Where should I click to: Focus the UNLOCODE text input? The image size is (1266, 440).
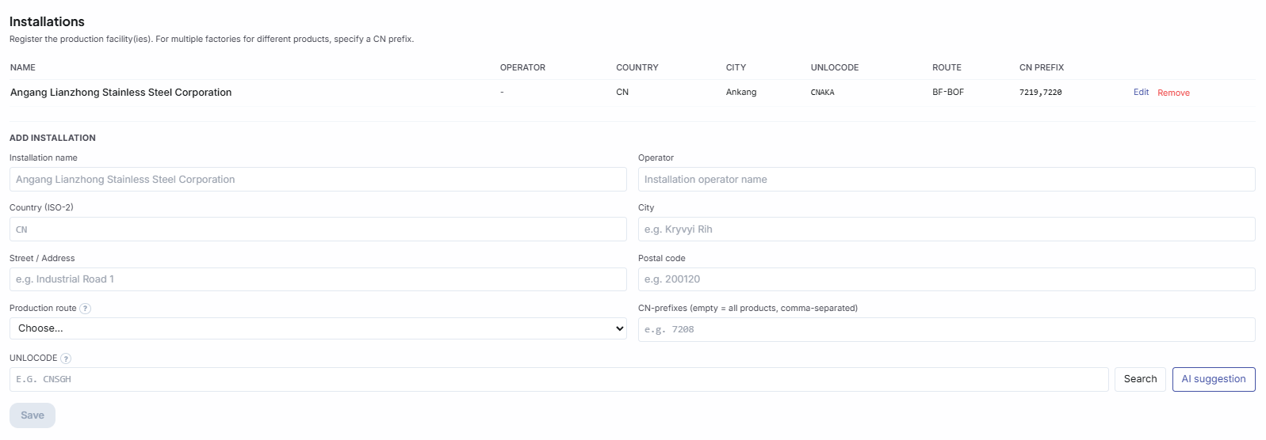(558, 379)
